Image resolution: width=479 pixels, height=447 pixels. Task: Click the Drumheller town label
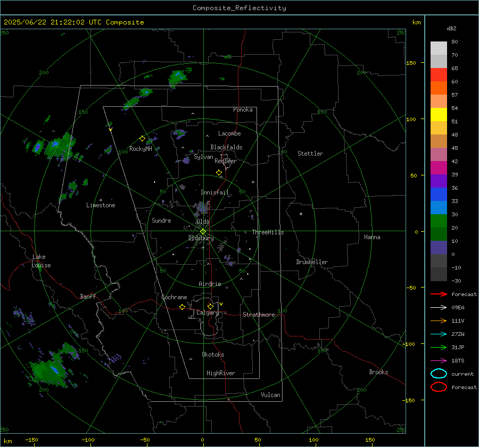[x=312, y=262]
